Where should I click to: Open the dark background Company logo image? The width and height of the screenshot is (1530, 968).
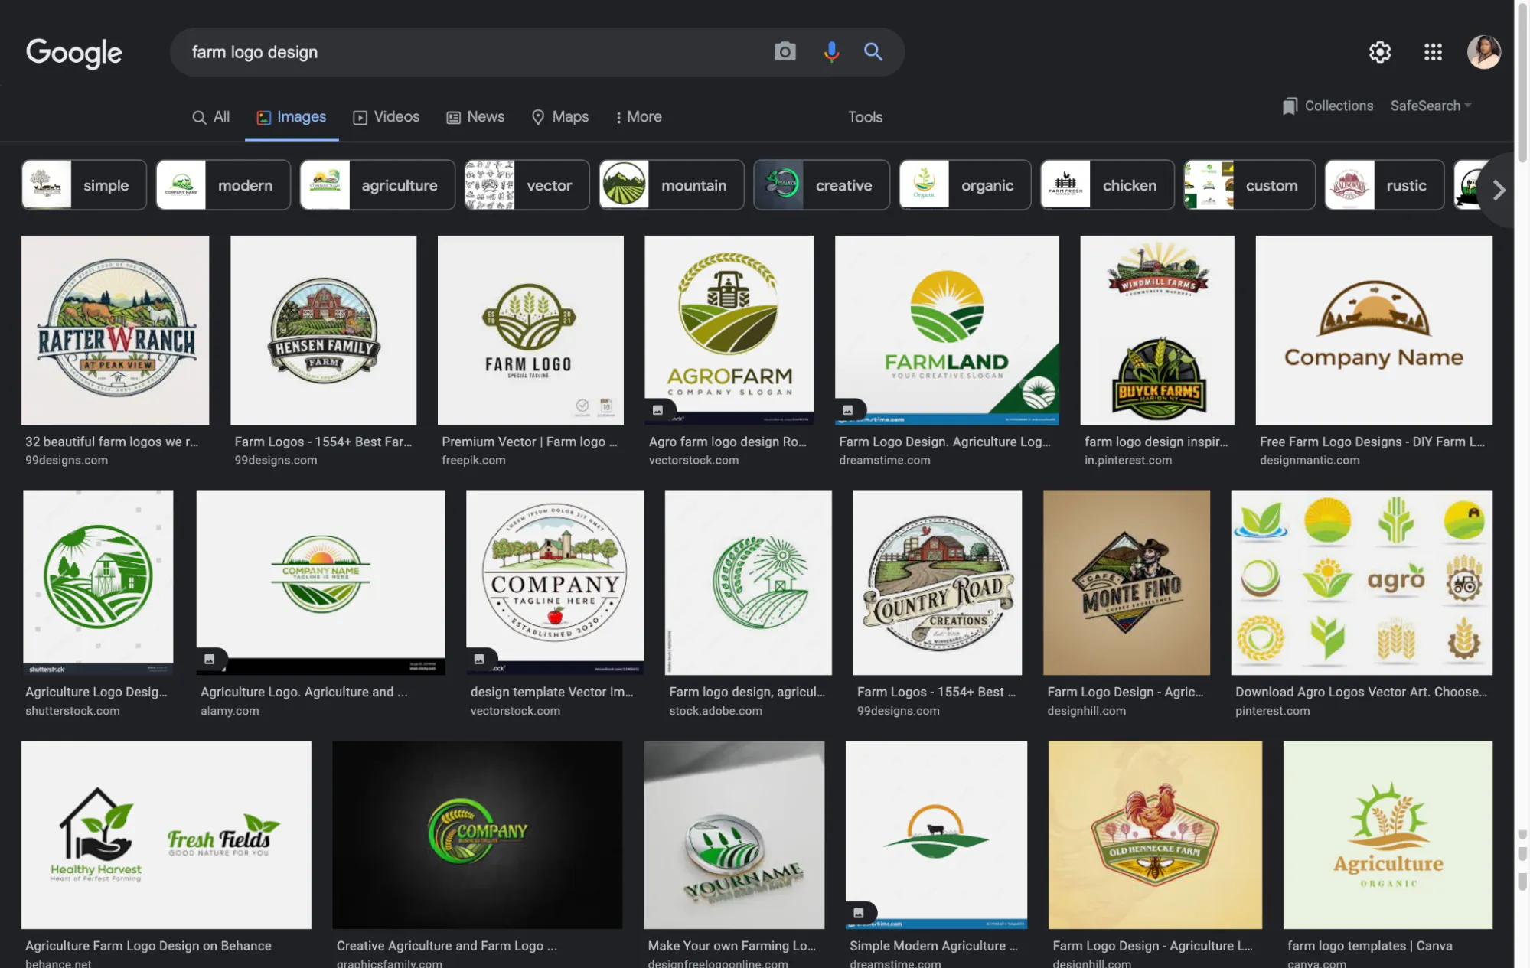click(x=478, y=835)
